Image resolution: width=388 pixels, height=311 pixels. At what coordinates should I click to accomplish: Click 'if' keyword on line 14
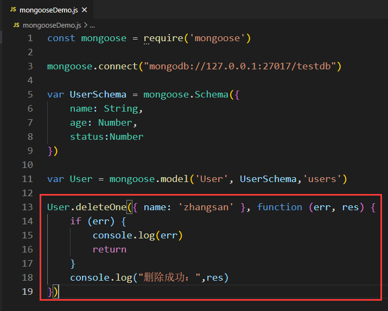[75, 222]
